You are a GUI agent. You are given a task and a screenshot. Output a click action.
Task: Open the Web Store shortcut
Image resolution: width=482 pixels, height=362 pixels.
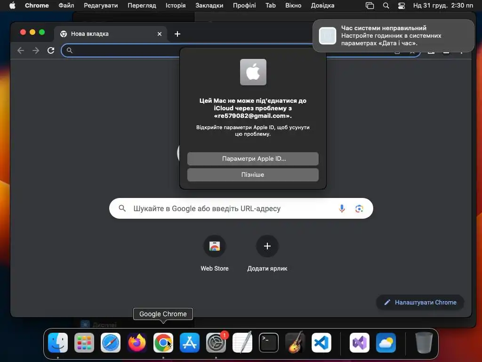215,254
